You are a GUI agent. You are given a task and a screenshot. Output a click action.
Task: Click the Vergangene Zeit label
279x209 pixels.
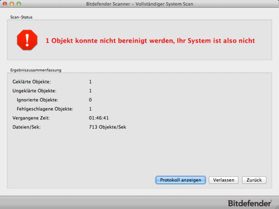31,118
